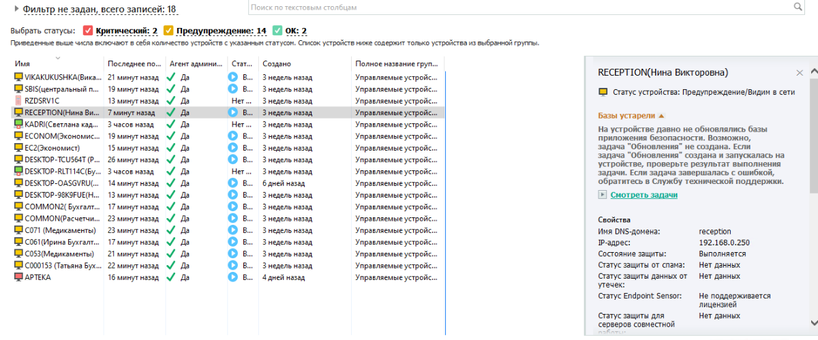Click the yellow monitor icon for ECONOM
Screen dimensions: 818x340
point(18,136)
